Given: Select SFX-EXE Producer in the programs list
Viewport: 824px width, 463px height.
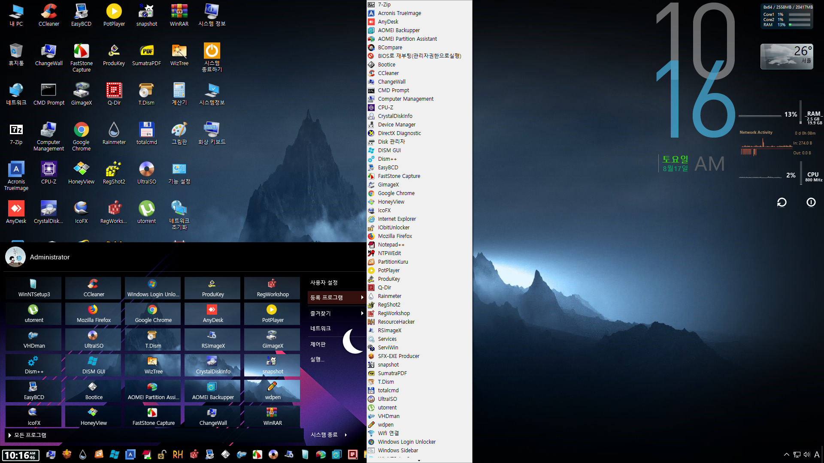Looking at the screenshot, I should [x=420, y=356].
